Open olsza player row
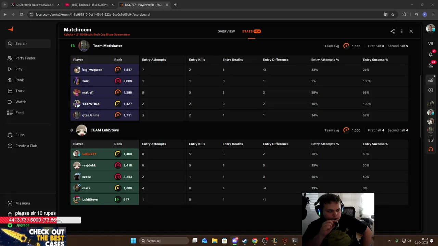 pyautogui.click(x=105, y=188)
